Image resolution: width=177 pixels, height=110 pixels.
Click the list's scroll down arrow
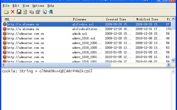pos(173,60)
